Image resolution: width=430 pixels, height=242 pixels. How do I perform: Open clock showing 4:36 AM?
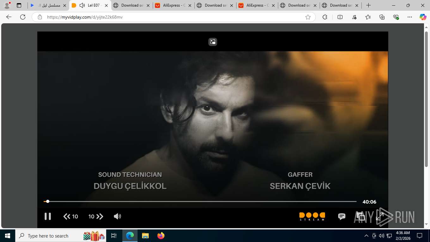point(403,236)
